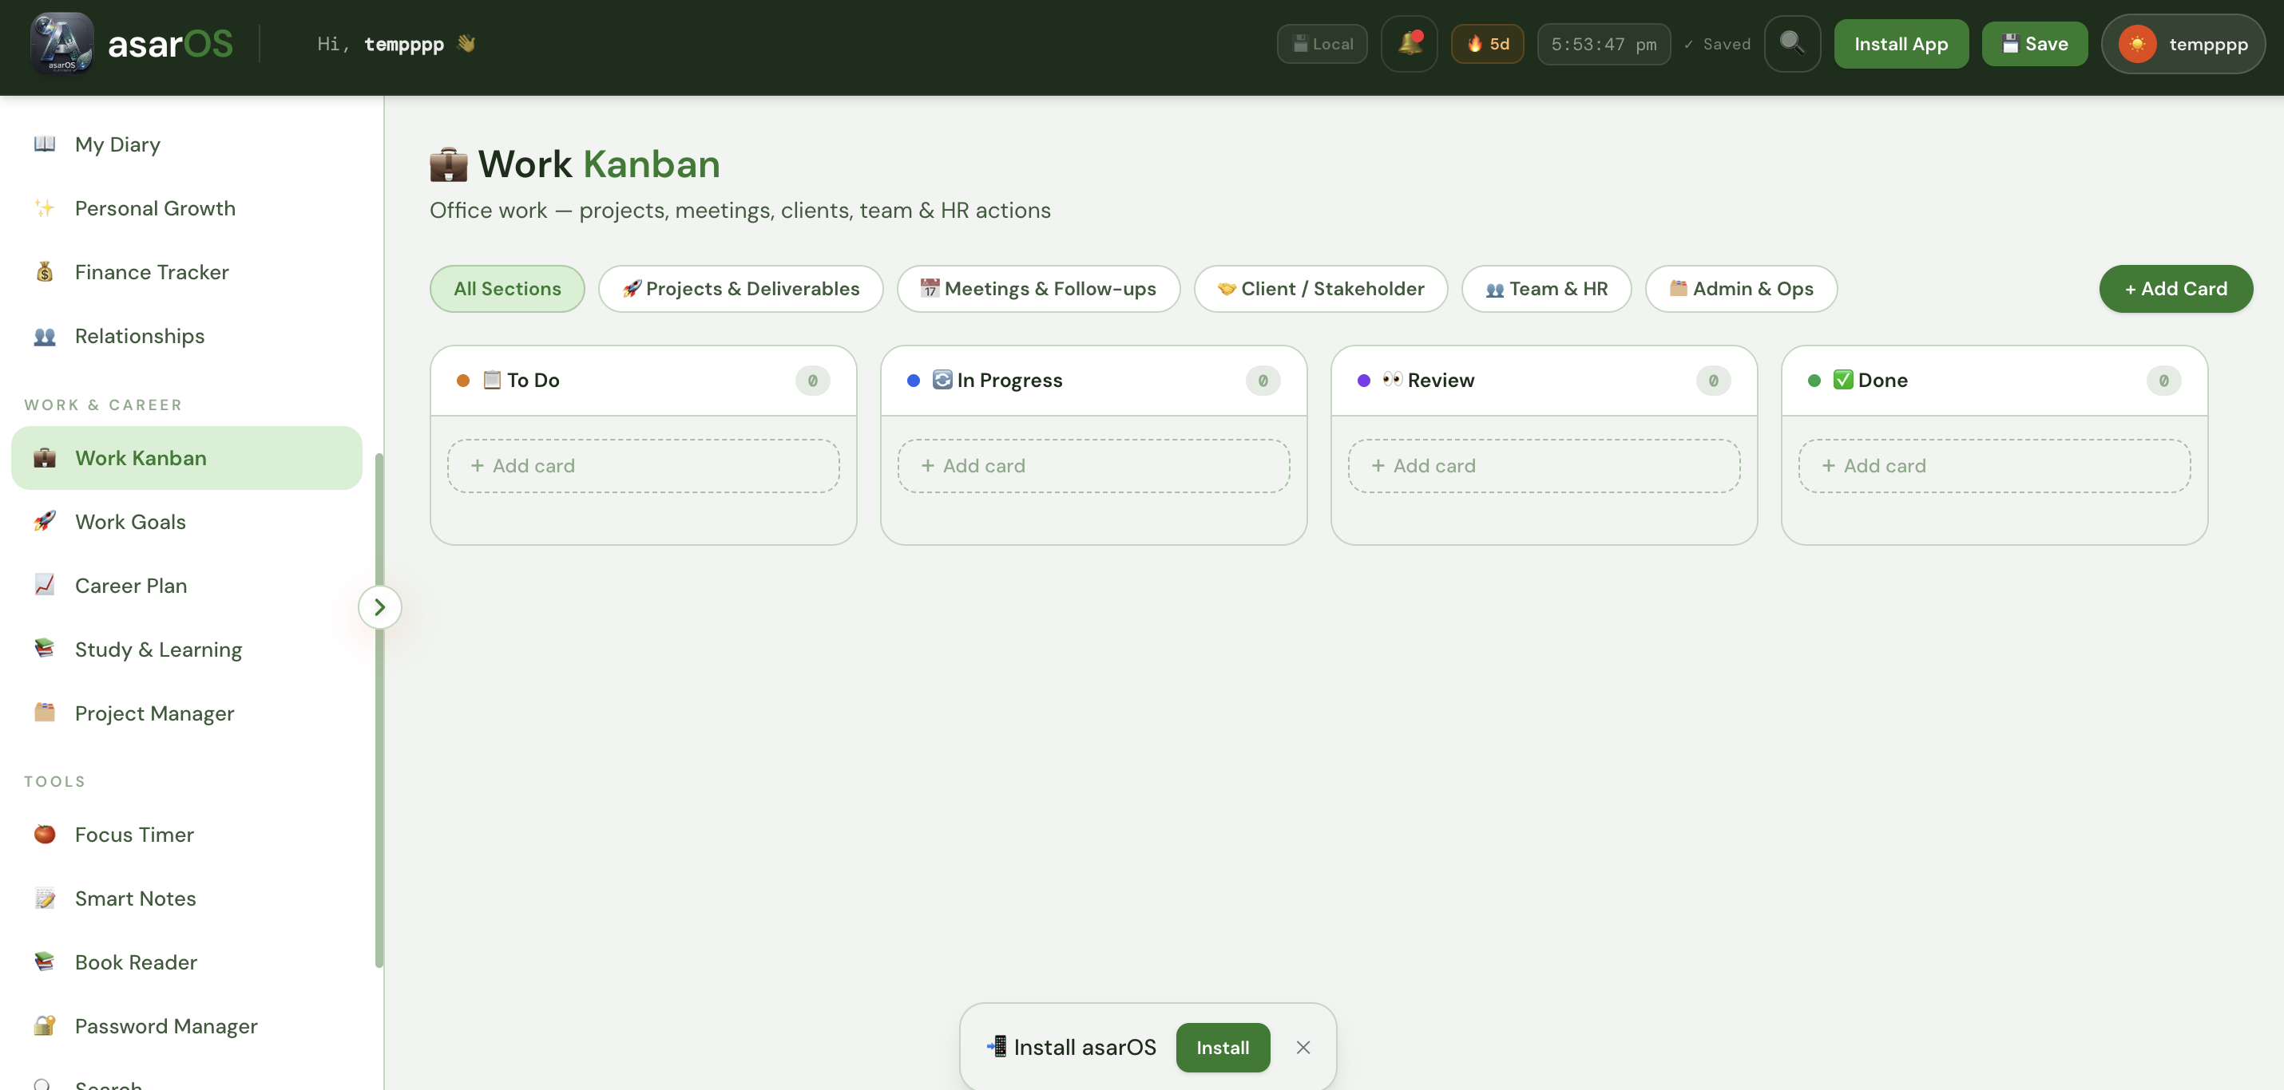Add card to To Do column

pyautogui.click(x=643, y=466)
